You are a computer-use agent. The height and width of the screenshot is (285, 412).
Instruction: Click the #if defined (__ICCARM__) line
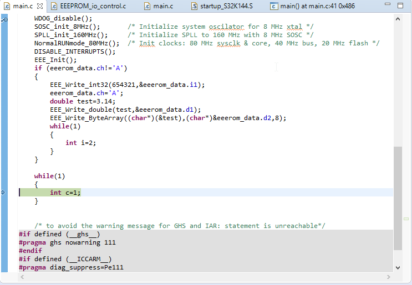[x=65, y=259]
